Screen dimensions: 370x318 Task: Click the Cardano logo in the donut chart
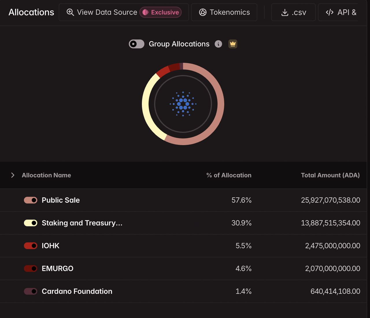183,104
